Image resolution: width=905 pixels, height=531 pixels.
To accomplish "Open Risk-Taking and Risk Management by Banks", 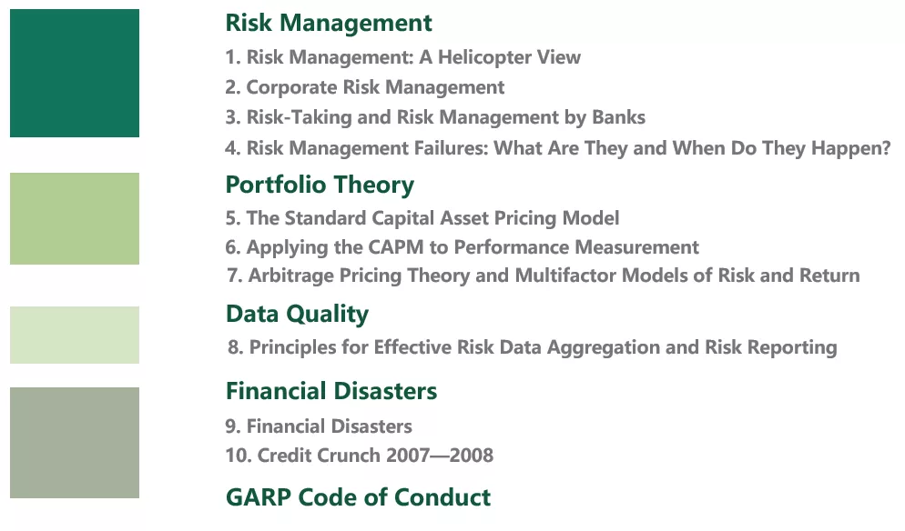I will point(435,117).
